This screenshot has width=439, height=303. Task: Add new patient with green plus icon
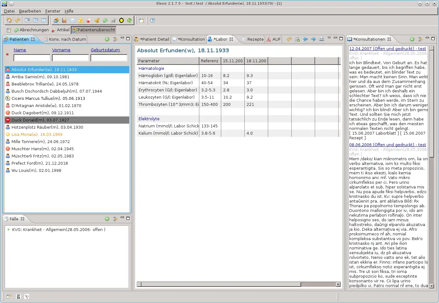pyautogui.click(x=107, y=39)
